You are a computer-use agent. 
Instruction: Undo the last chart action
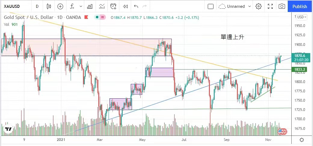coord(136,6)
